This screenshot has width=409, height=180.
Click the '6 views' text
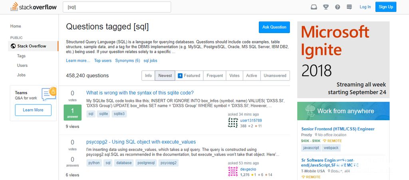point(73,175)
